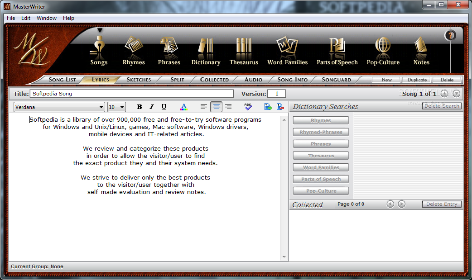Screen dimensions: 472x280
Task: Click the "Page 0 of 0" text
Action: point(351,204)
